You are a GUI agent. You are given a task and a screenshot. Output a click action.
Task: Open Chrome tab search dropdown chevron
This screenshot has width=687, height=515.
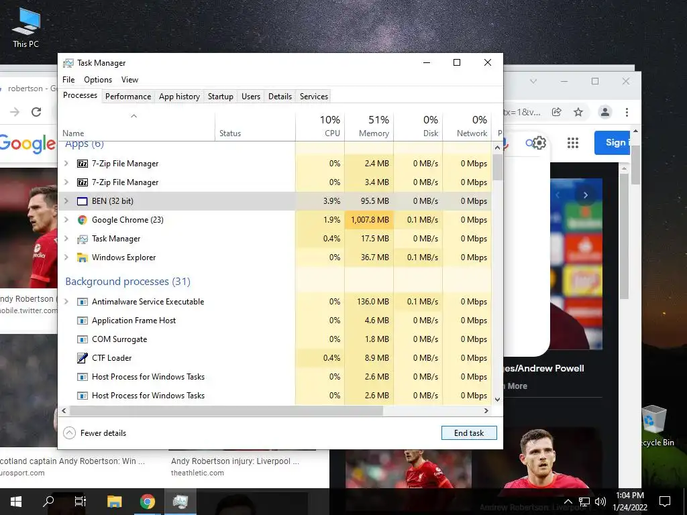[533, 81]
